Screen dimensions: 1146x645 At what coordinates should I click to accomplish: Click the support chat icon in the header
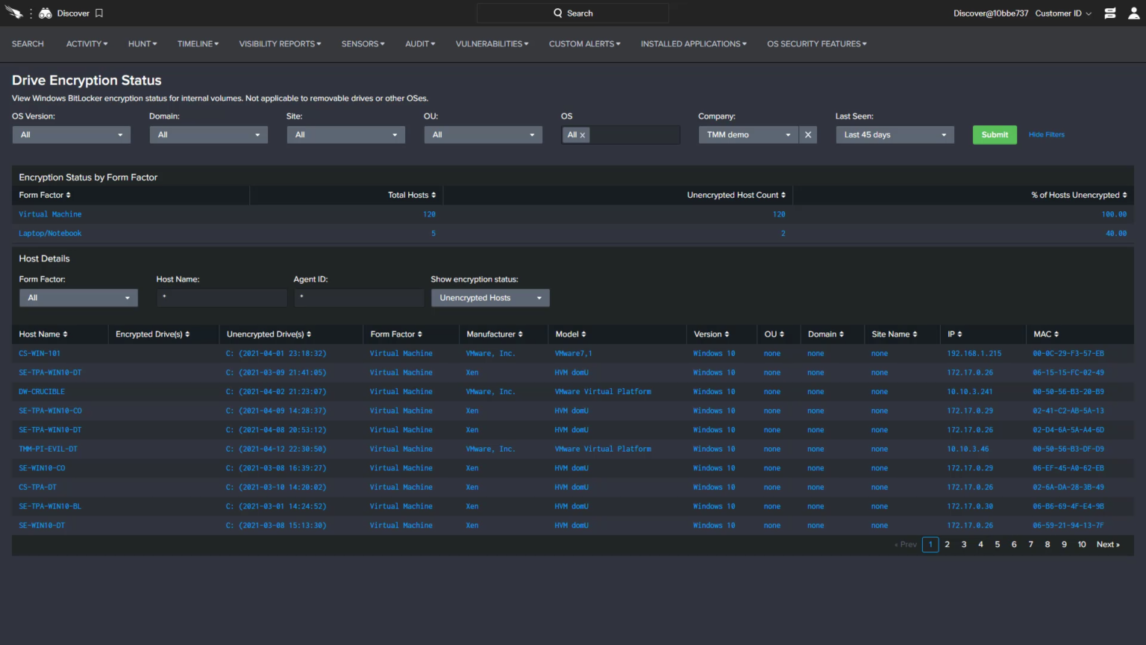[x=1109, y=12]
